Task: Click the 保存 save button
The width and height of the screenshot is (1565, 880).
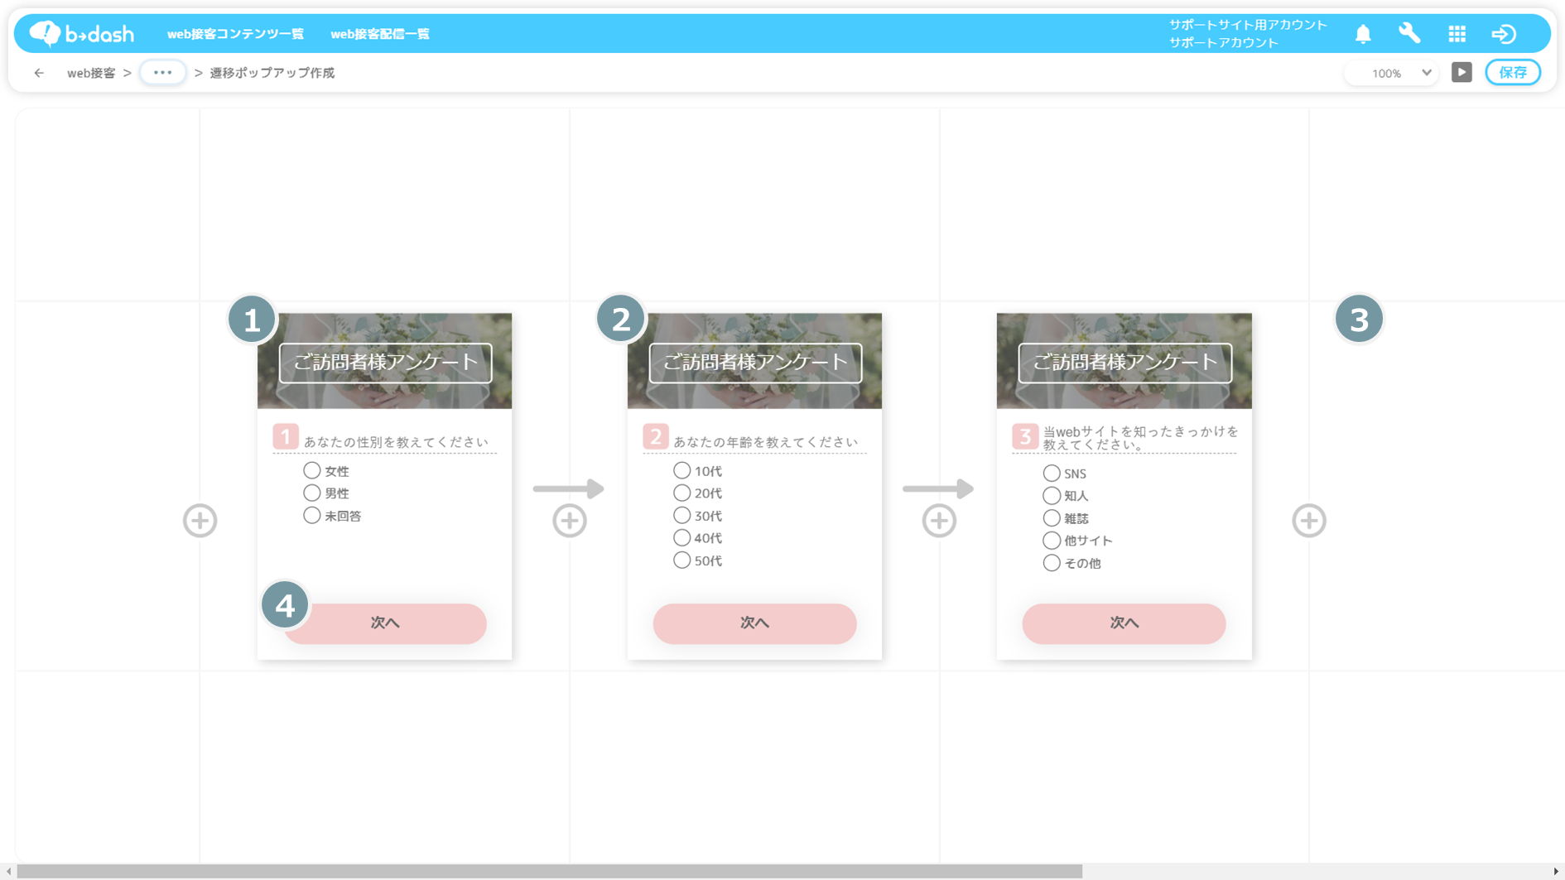Action: click(x=1513, y=72)
